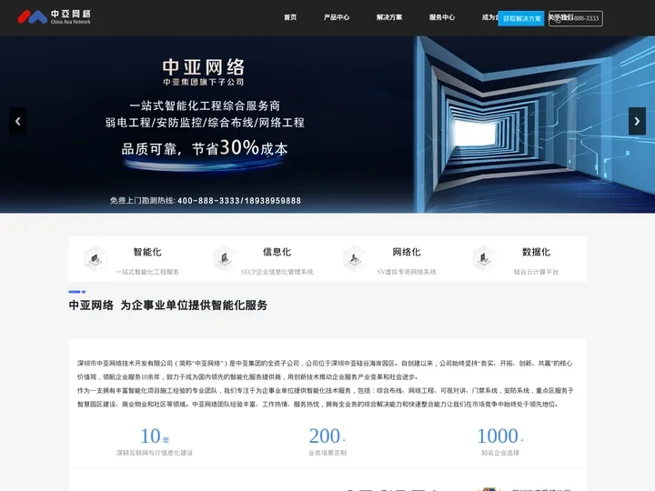The image size is (655, 491).
Task: Click the 知名企业选择 caption
Action: [x=500, y=453]
